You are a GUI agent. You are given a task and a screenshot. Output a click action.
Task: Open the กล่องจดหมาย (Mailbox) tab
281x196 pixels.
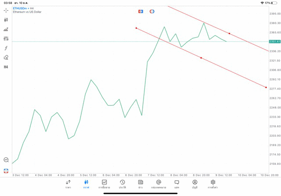159,184
